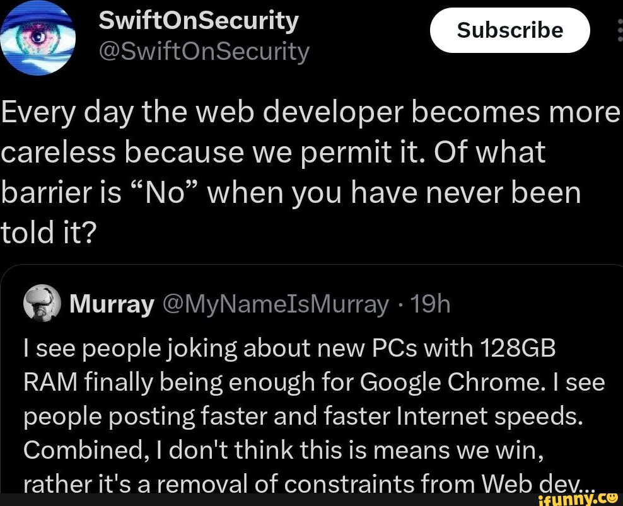Click the SwiftOnSecurity display name
Viewport: 623px width, 506px height.
click(x=199, y=21)
